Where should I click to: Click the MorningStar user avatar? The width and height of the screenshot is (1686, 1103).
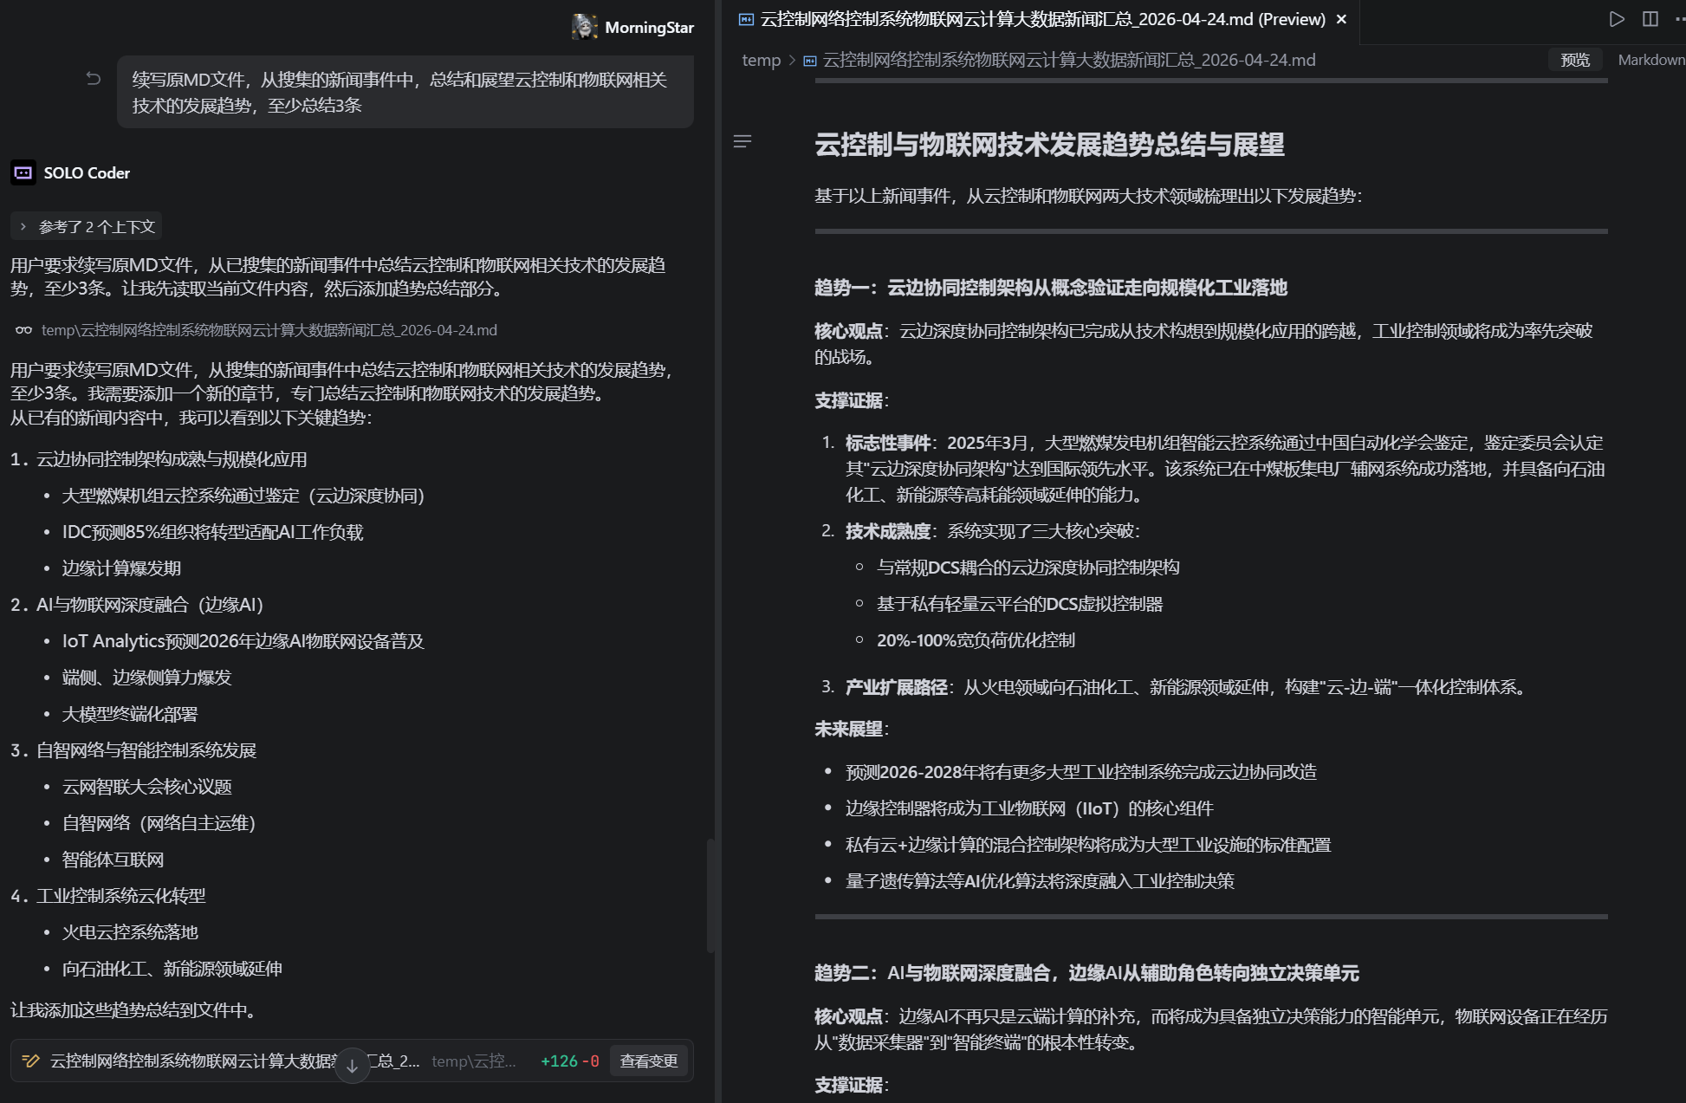(585, 27)
